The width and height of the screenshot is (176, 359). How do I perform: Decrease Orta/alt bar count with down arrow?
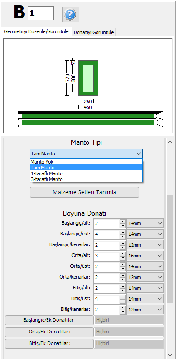pos(123,258)
